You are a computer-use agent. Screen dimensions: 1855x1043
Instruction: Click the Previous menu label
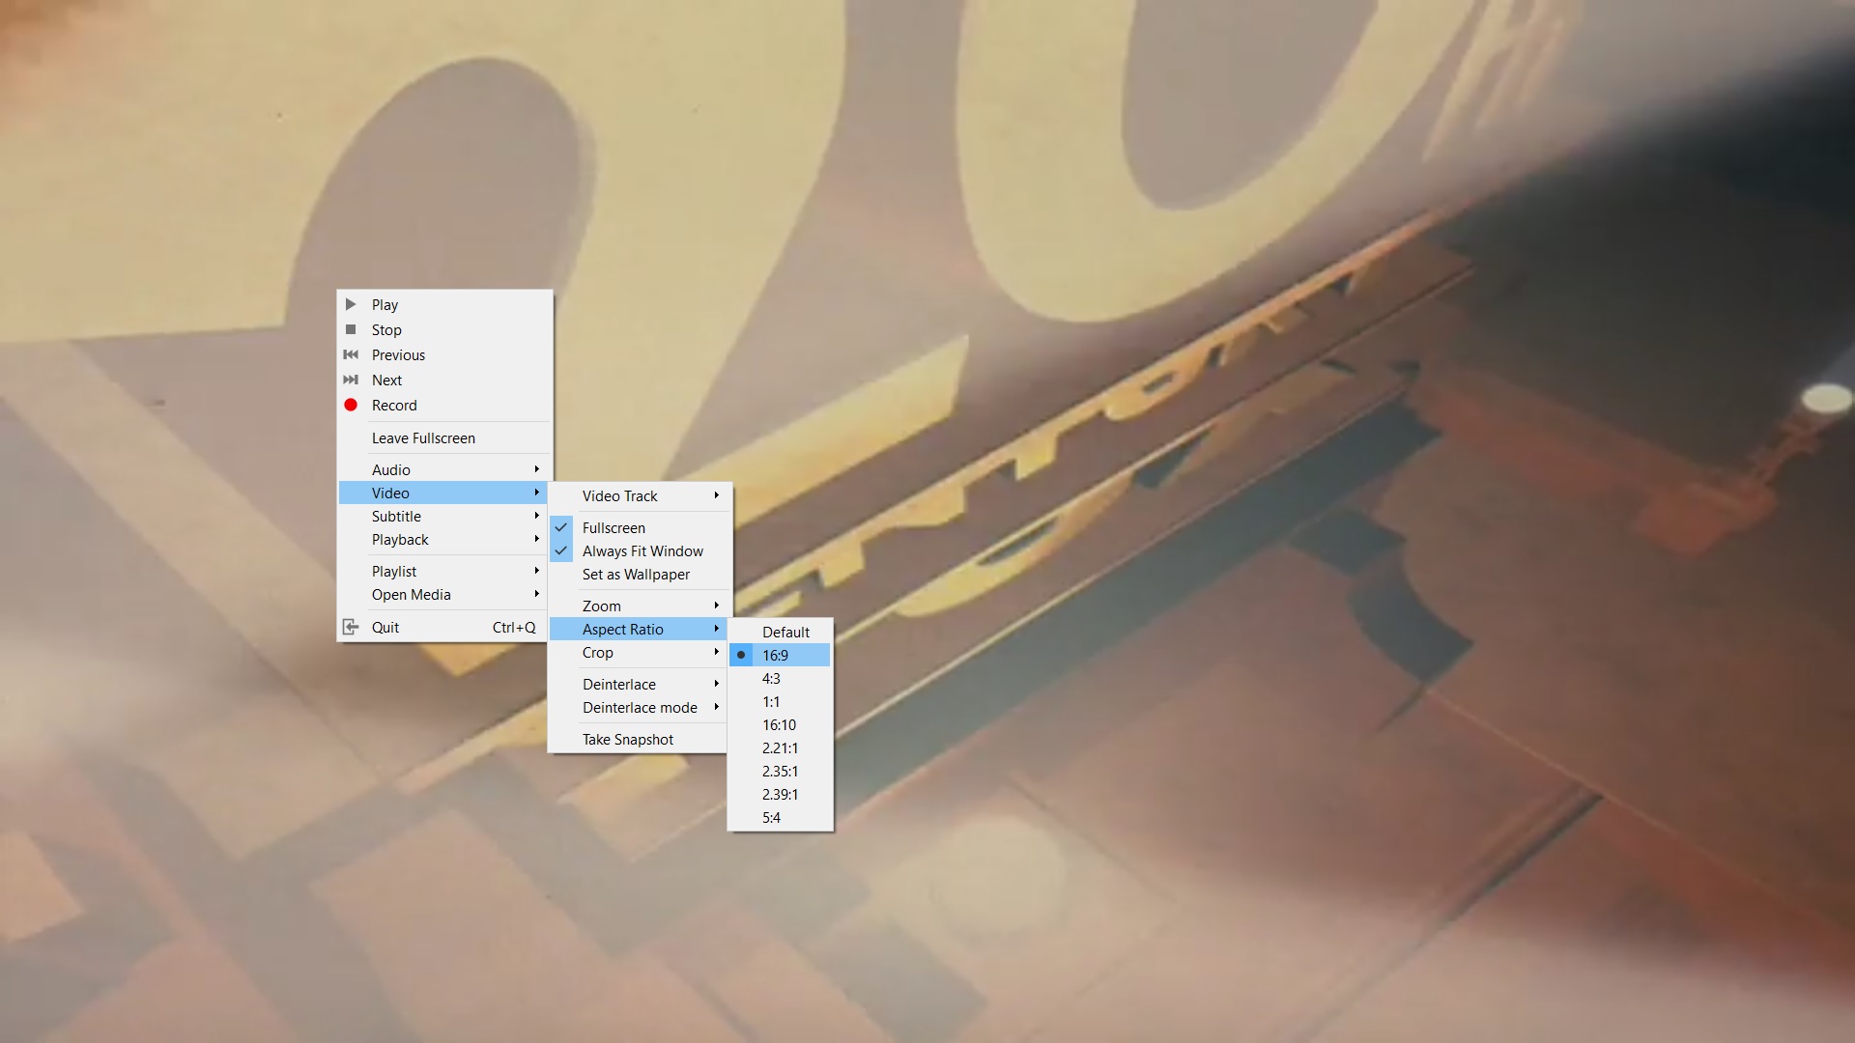click(398, 354)
